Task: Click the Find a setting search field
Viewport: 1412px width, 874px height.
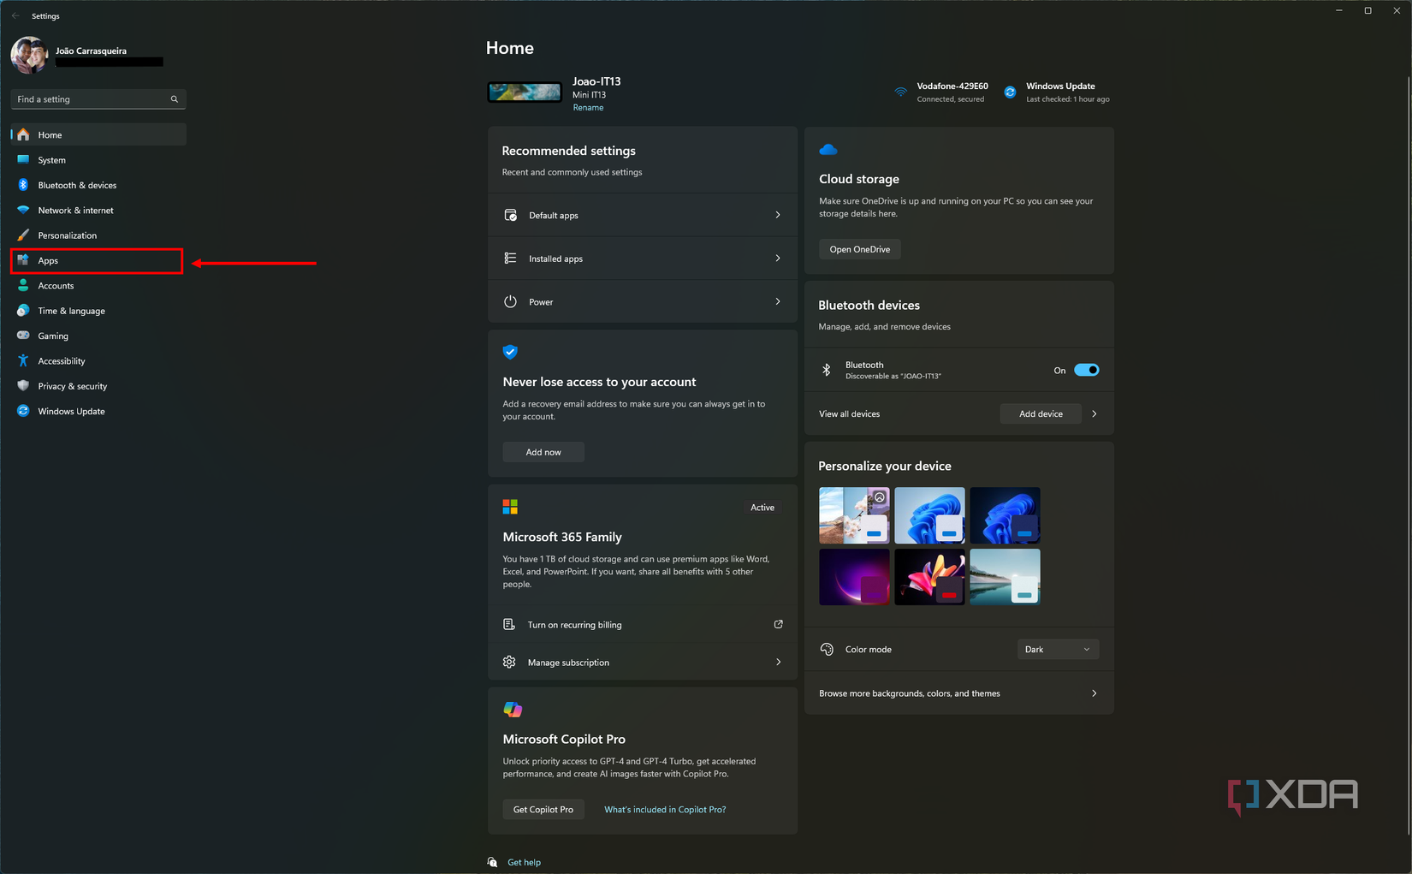Action: coord(98,99)
